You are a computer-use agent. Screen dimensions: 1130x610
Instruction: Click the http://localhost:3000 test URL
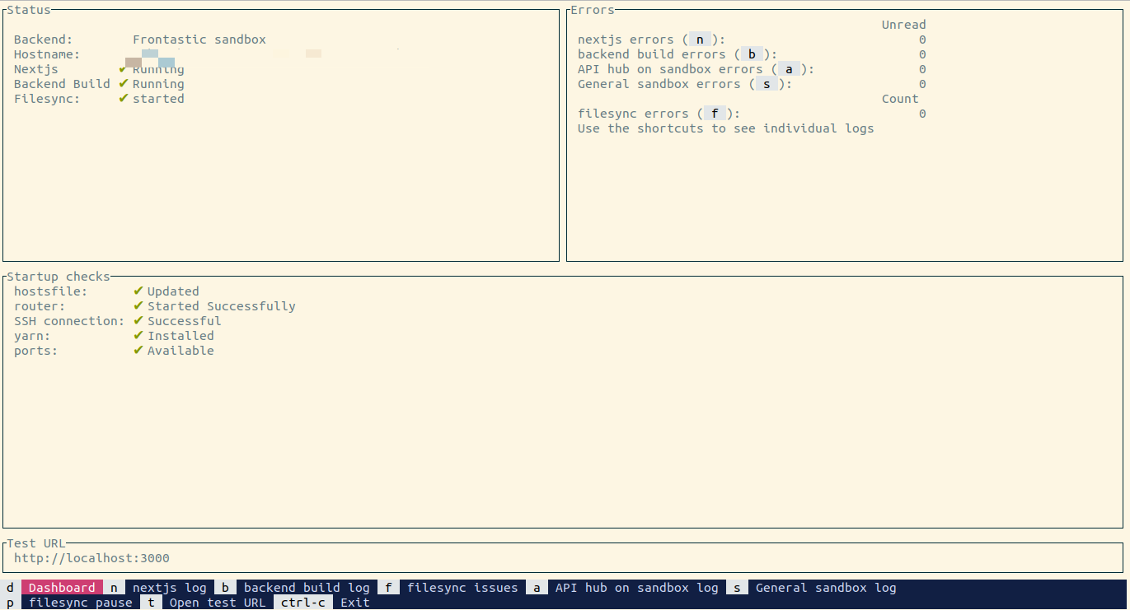[x=91, y=558]
